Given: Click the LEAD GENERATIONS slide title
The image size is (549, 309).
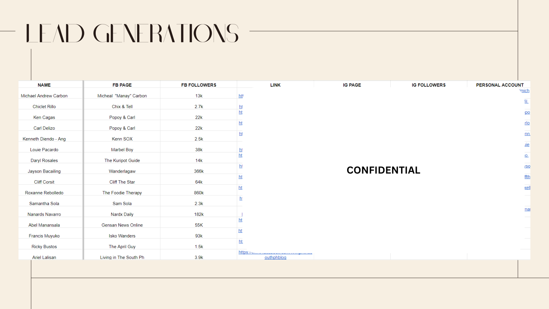Looking at the screenshot, I should 132,33.
